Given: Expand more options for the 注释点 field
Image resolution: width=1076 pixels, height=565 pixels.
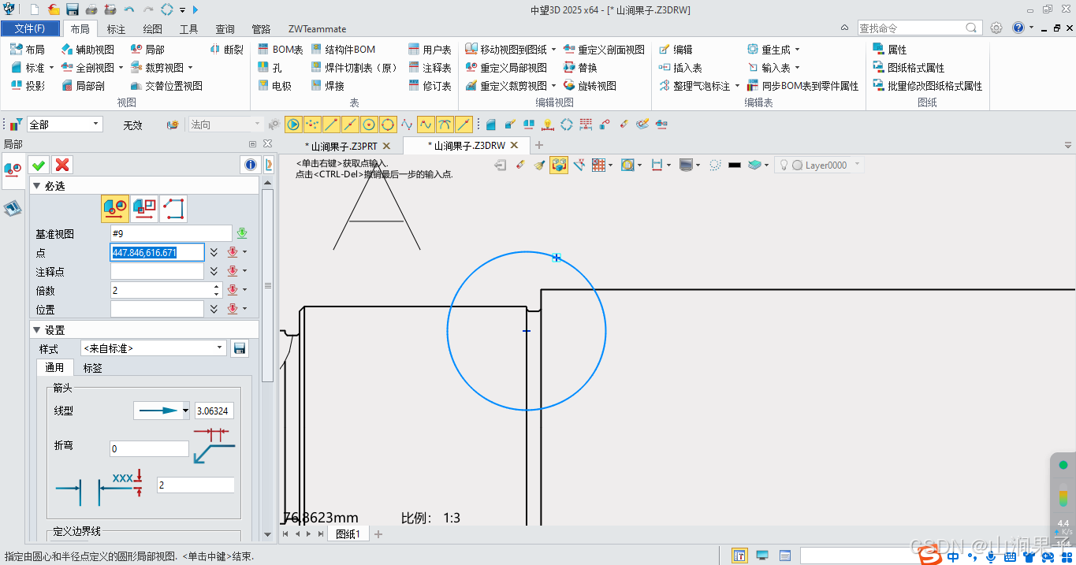Looking at the screenshot, I should 213,271.
